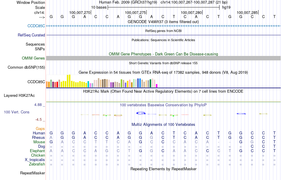Click the GENCODE V49lift37 track title
The height and width of the screenshot is (180, 281).
163,22
